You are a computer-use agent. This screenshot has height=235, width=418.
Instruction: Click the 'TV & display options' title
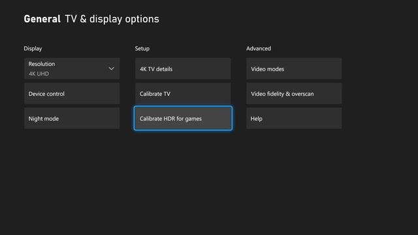pos(112,19)
